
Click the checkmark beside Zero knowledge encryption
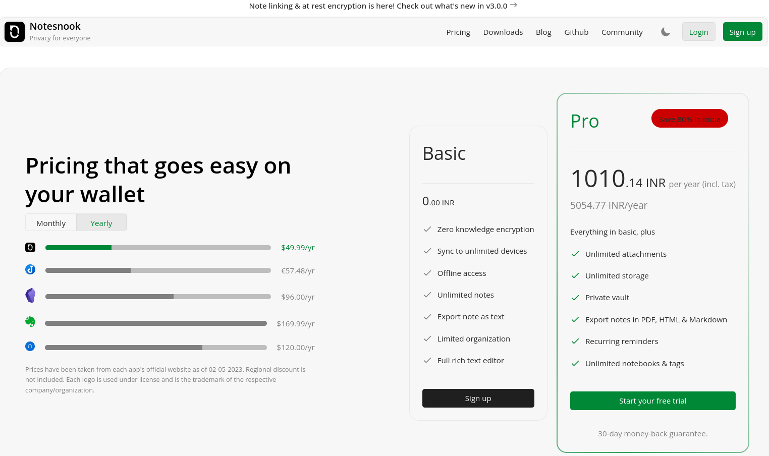(428, 229)
